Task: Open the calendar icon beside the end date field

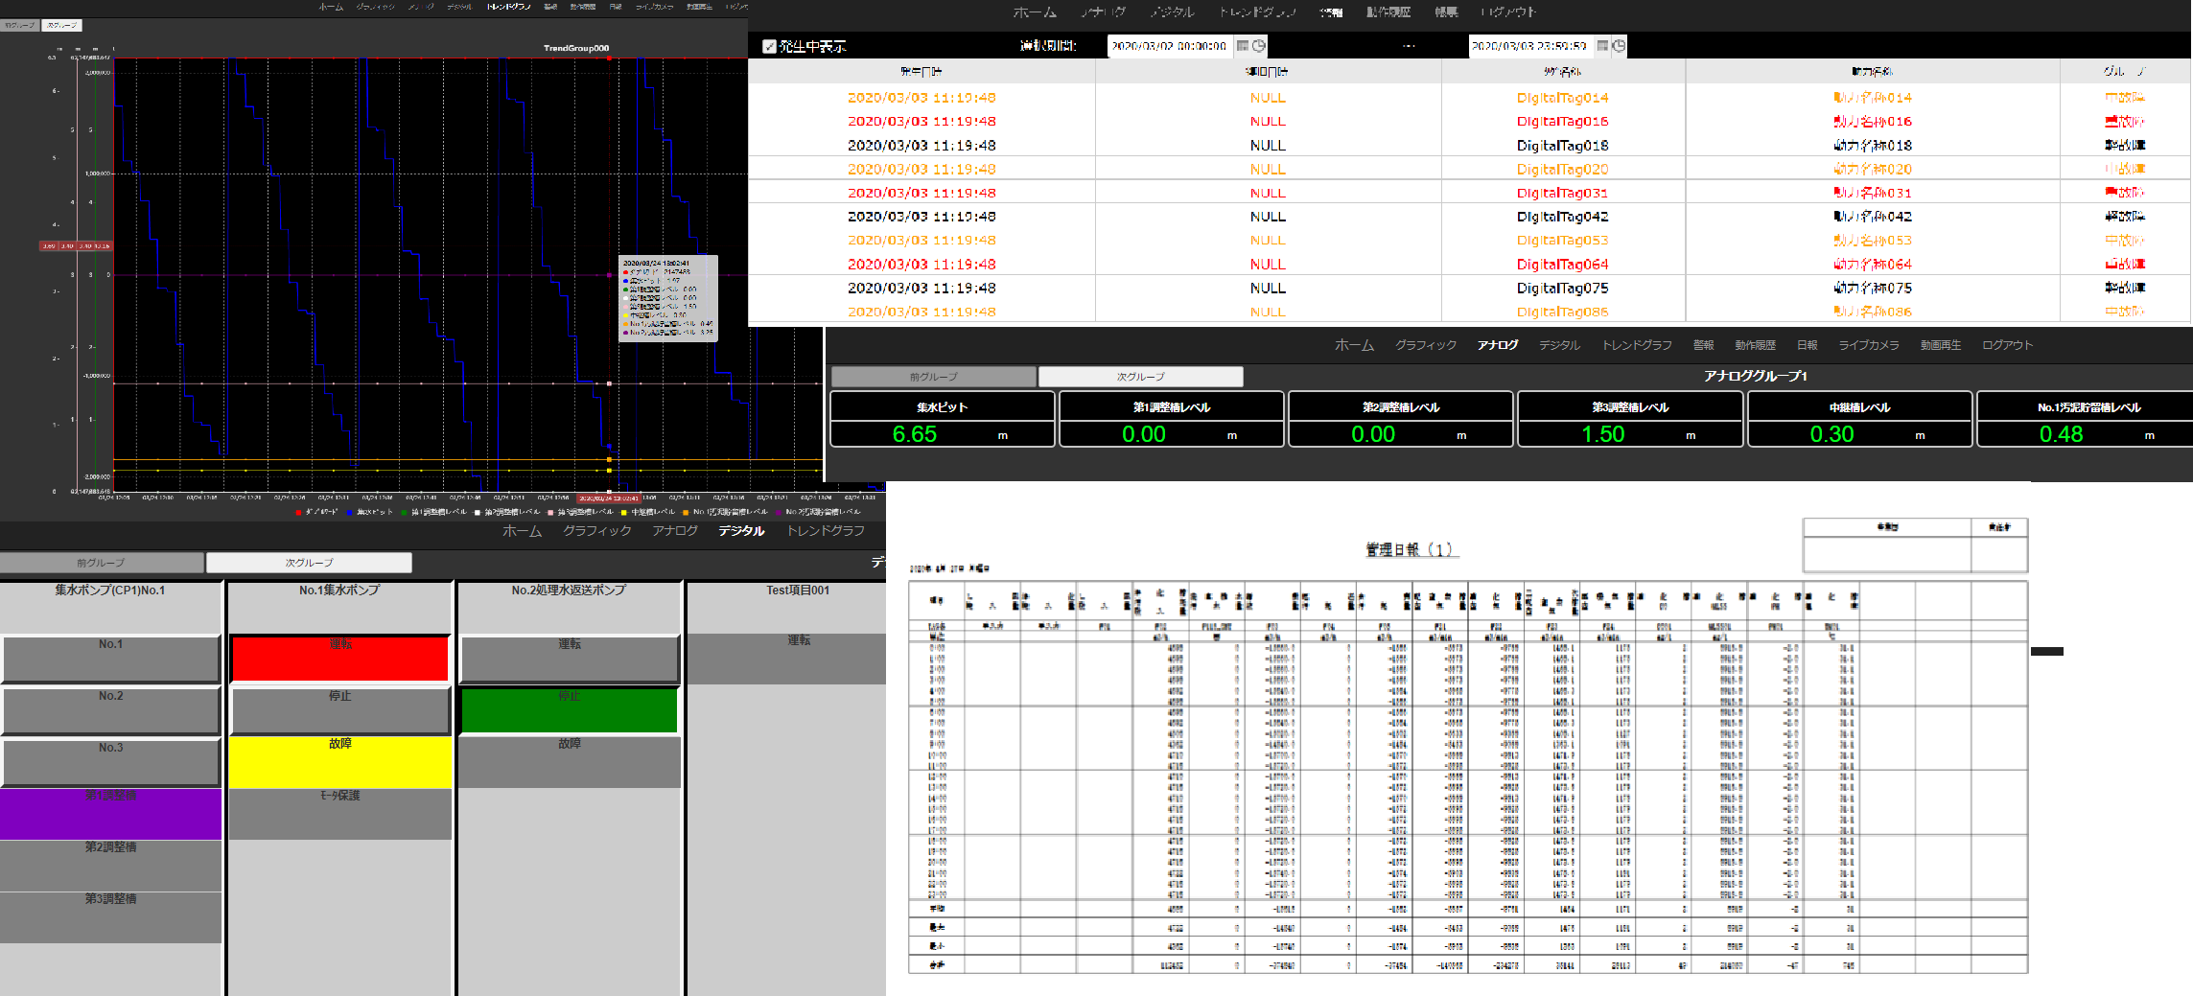Action: point(1602,45)
